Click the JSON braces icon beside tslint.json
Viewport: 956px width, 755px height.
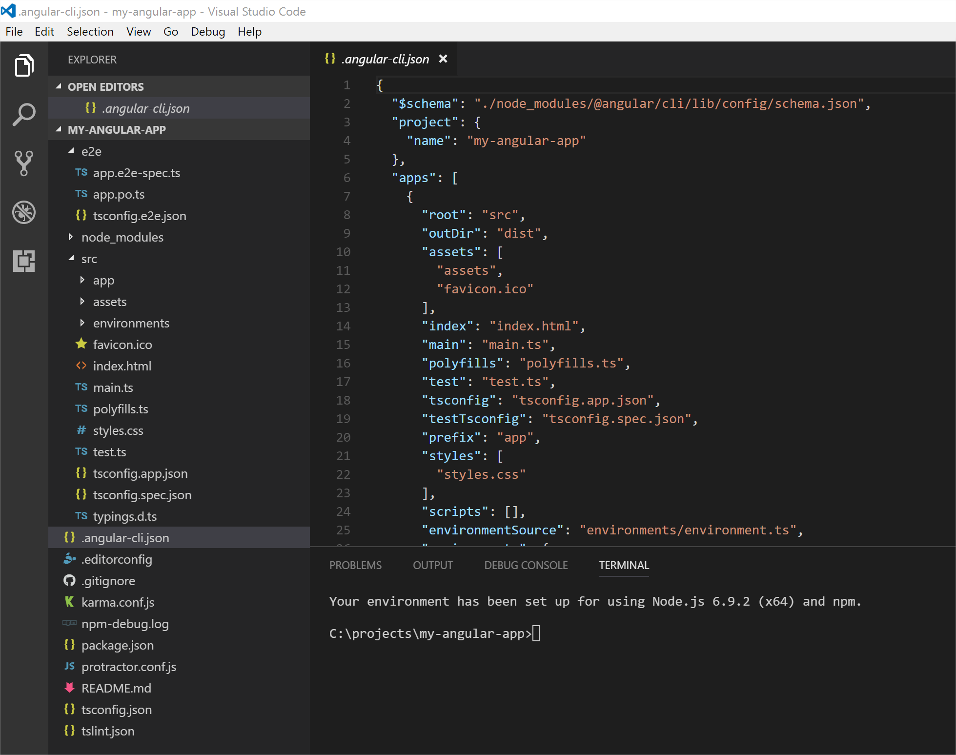(x=69, y=731)
